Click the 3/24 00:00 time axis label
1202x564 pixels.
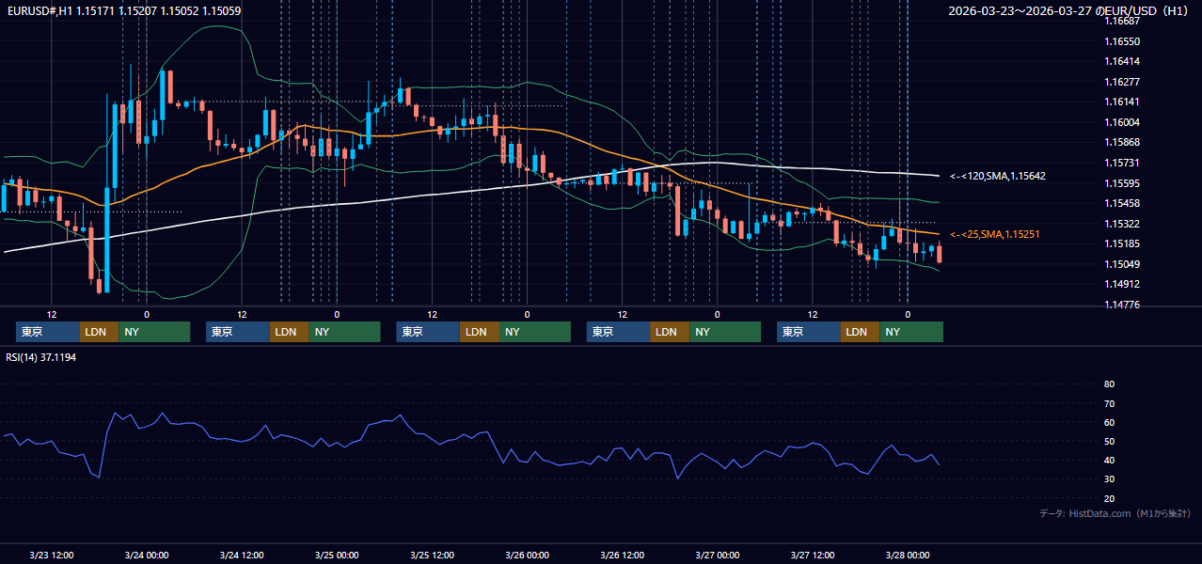pyautogui.click(x=147, y=555)
